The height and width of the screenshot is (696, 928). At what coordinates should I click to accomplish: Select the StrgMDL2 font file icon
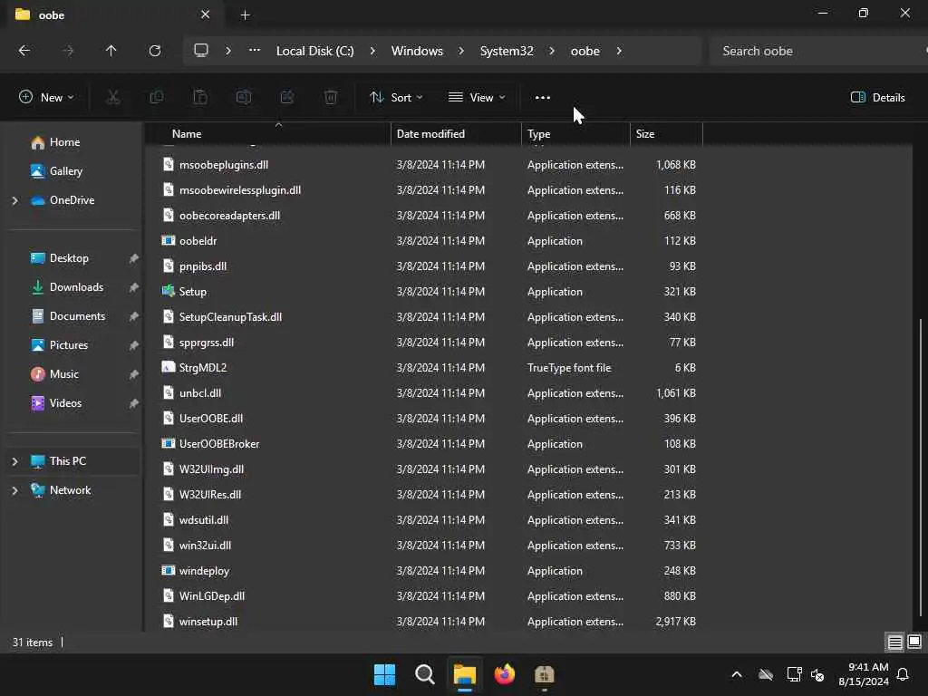click(x=168, y=367)
